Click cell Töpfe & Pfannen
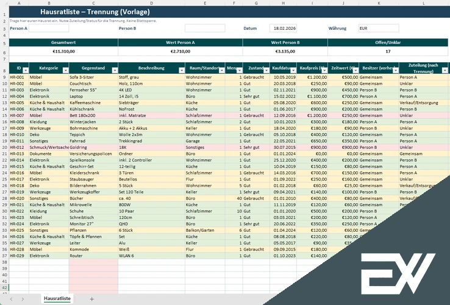Image resolution: width=450 pixels, height=305 pixels. pos(93,237)
